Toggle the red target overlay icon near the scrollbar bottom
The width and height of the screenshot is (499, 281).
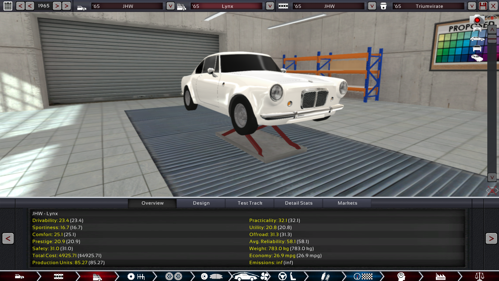click(x=492, y=190)
